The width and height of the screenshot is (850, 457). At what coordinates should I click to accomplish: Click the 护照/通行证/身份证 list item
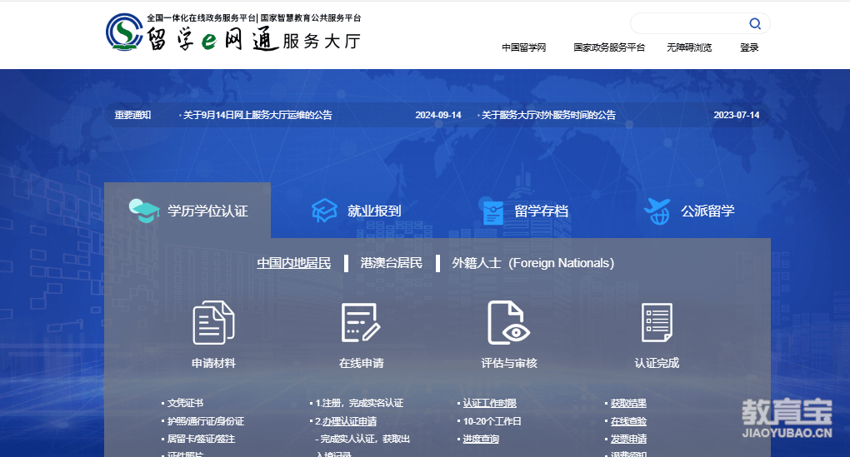(206, 421)
